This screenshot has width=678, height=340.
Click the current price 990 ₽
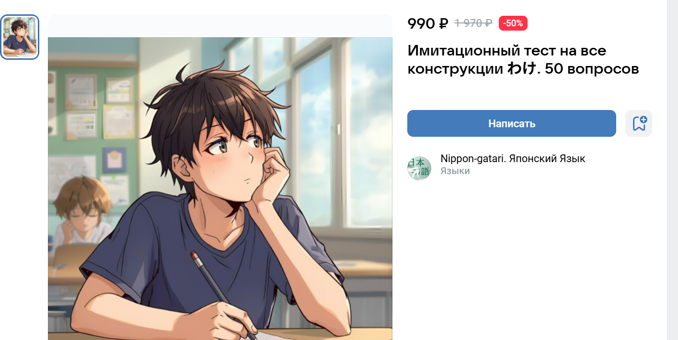427,23
